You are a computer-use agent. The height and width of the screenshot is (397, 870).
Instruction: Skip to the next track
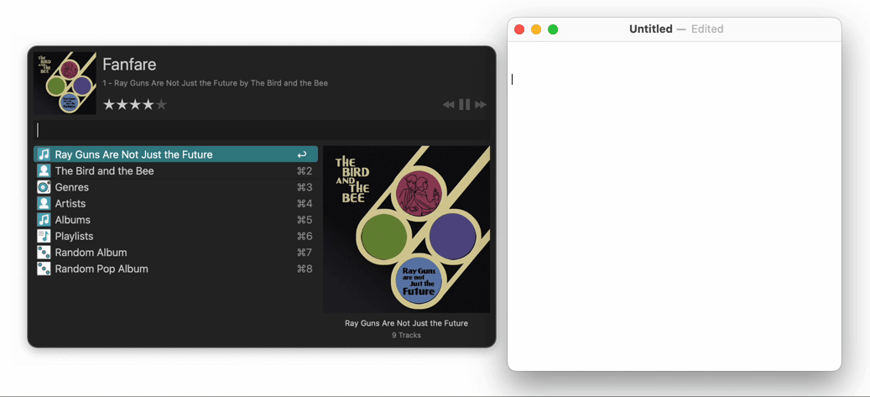(x=481, y=104)
